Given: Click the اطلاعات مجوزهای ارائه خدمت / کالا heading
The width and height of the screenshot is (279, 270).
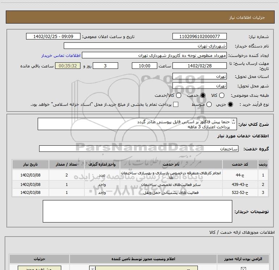Looking at the screenshot, I should click(242, 232).
